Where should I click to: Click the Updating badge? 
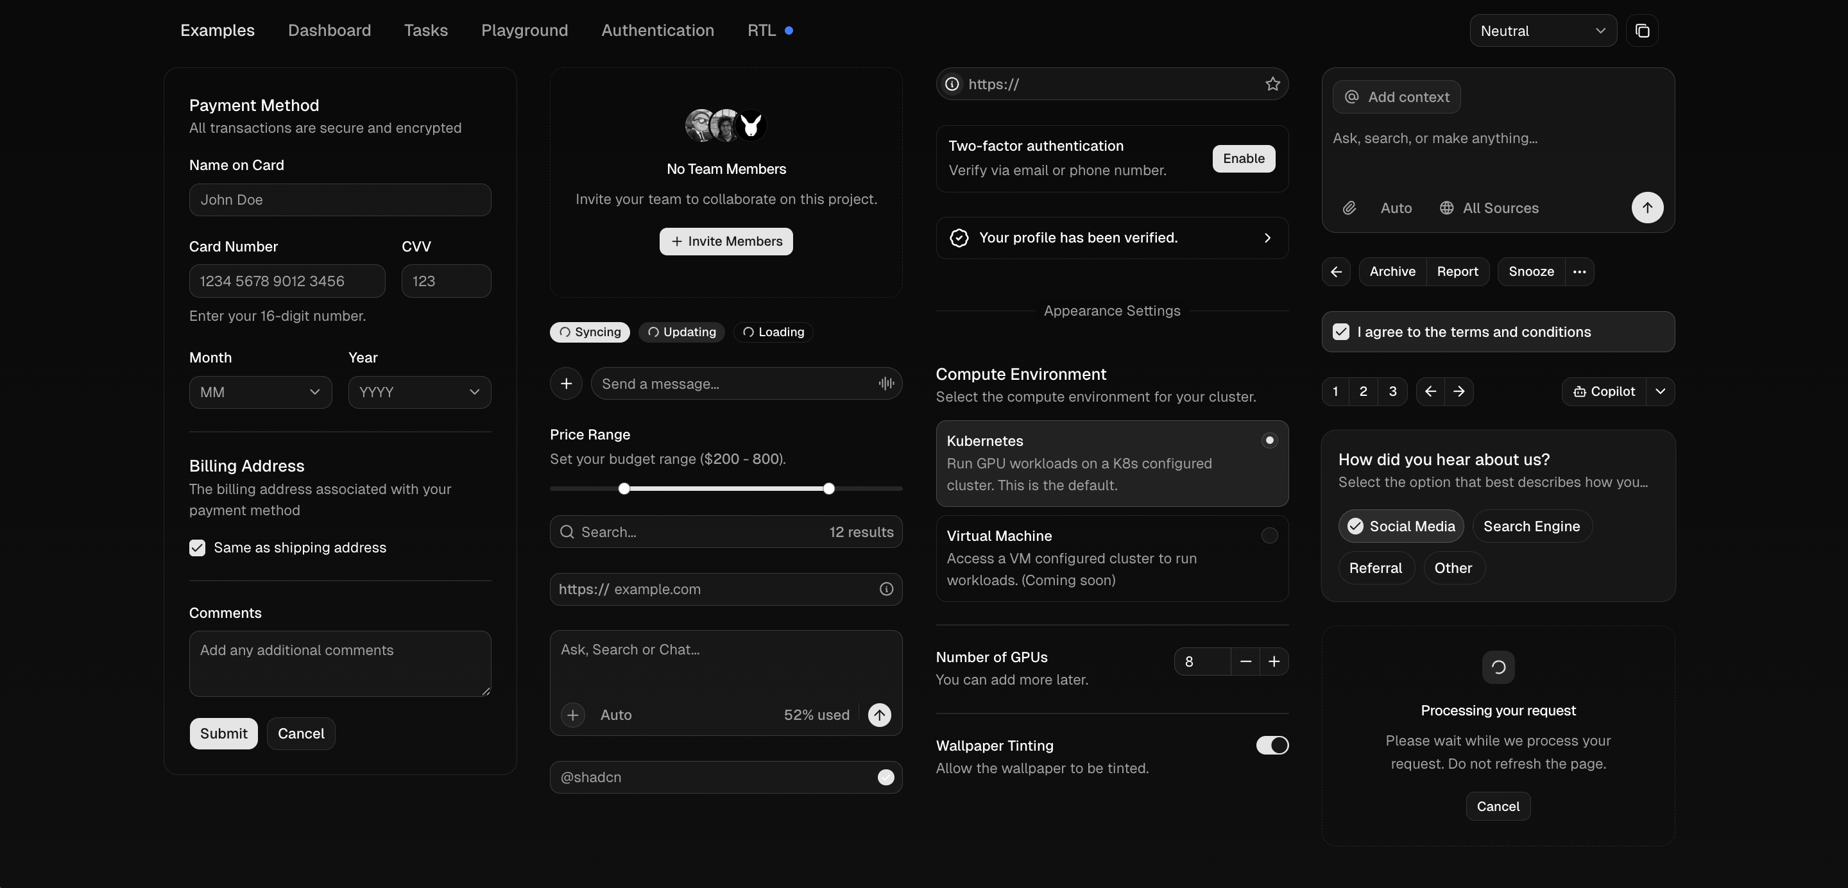click(681, 332)
